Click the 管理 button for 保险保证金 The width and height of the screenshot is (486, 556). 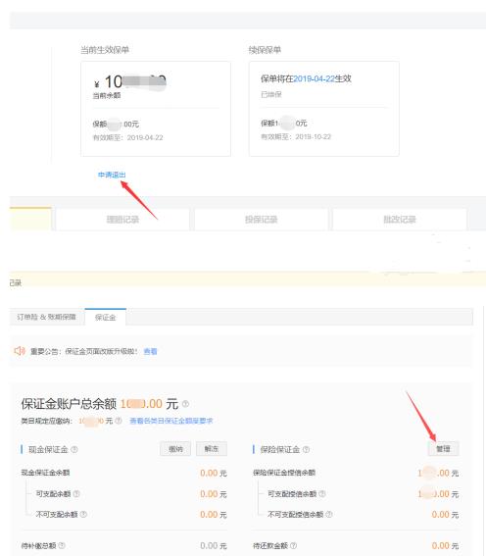[x=443, y=449]
